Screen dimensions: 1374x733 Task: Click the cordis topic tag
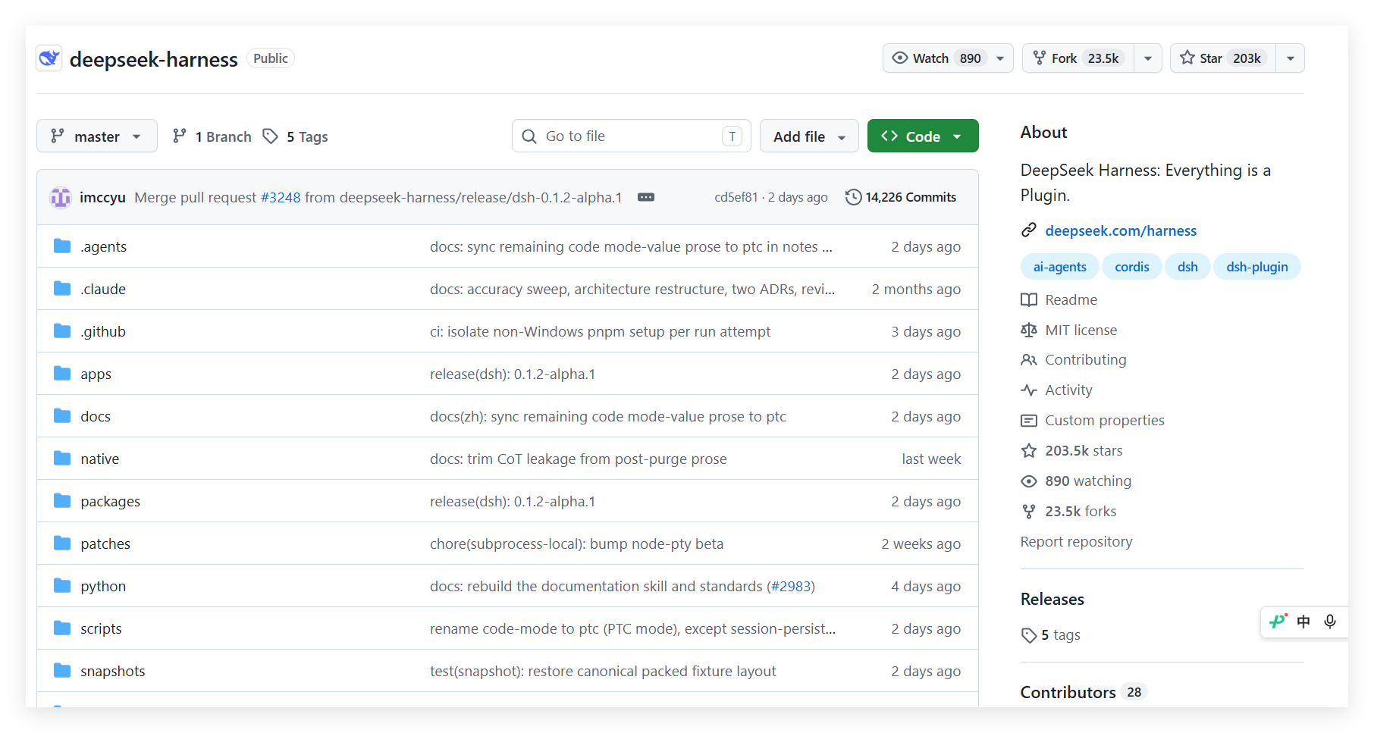click(x=1131, y=267)
